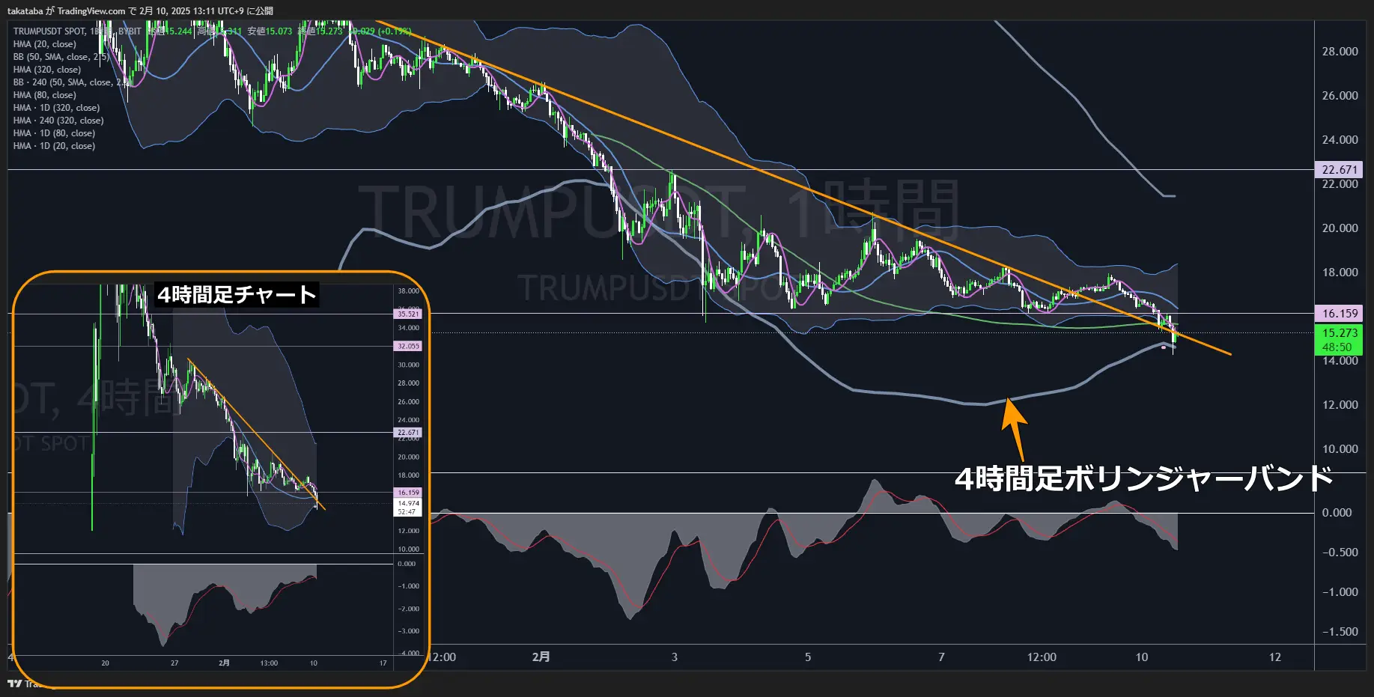Click the TradingView logo at bottom-left
This screenshot has width=1374, height=697.
[14, 683]
